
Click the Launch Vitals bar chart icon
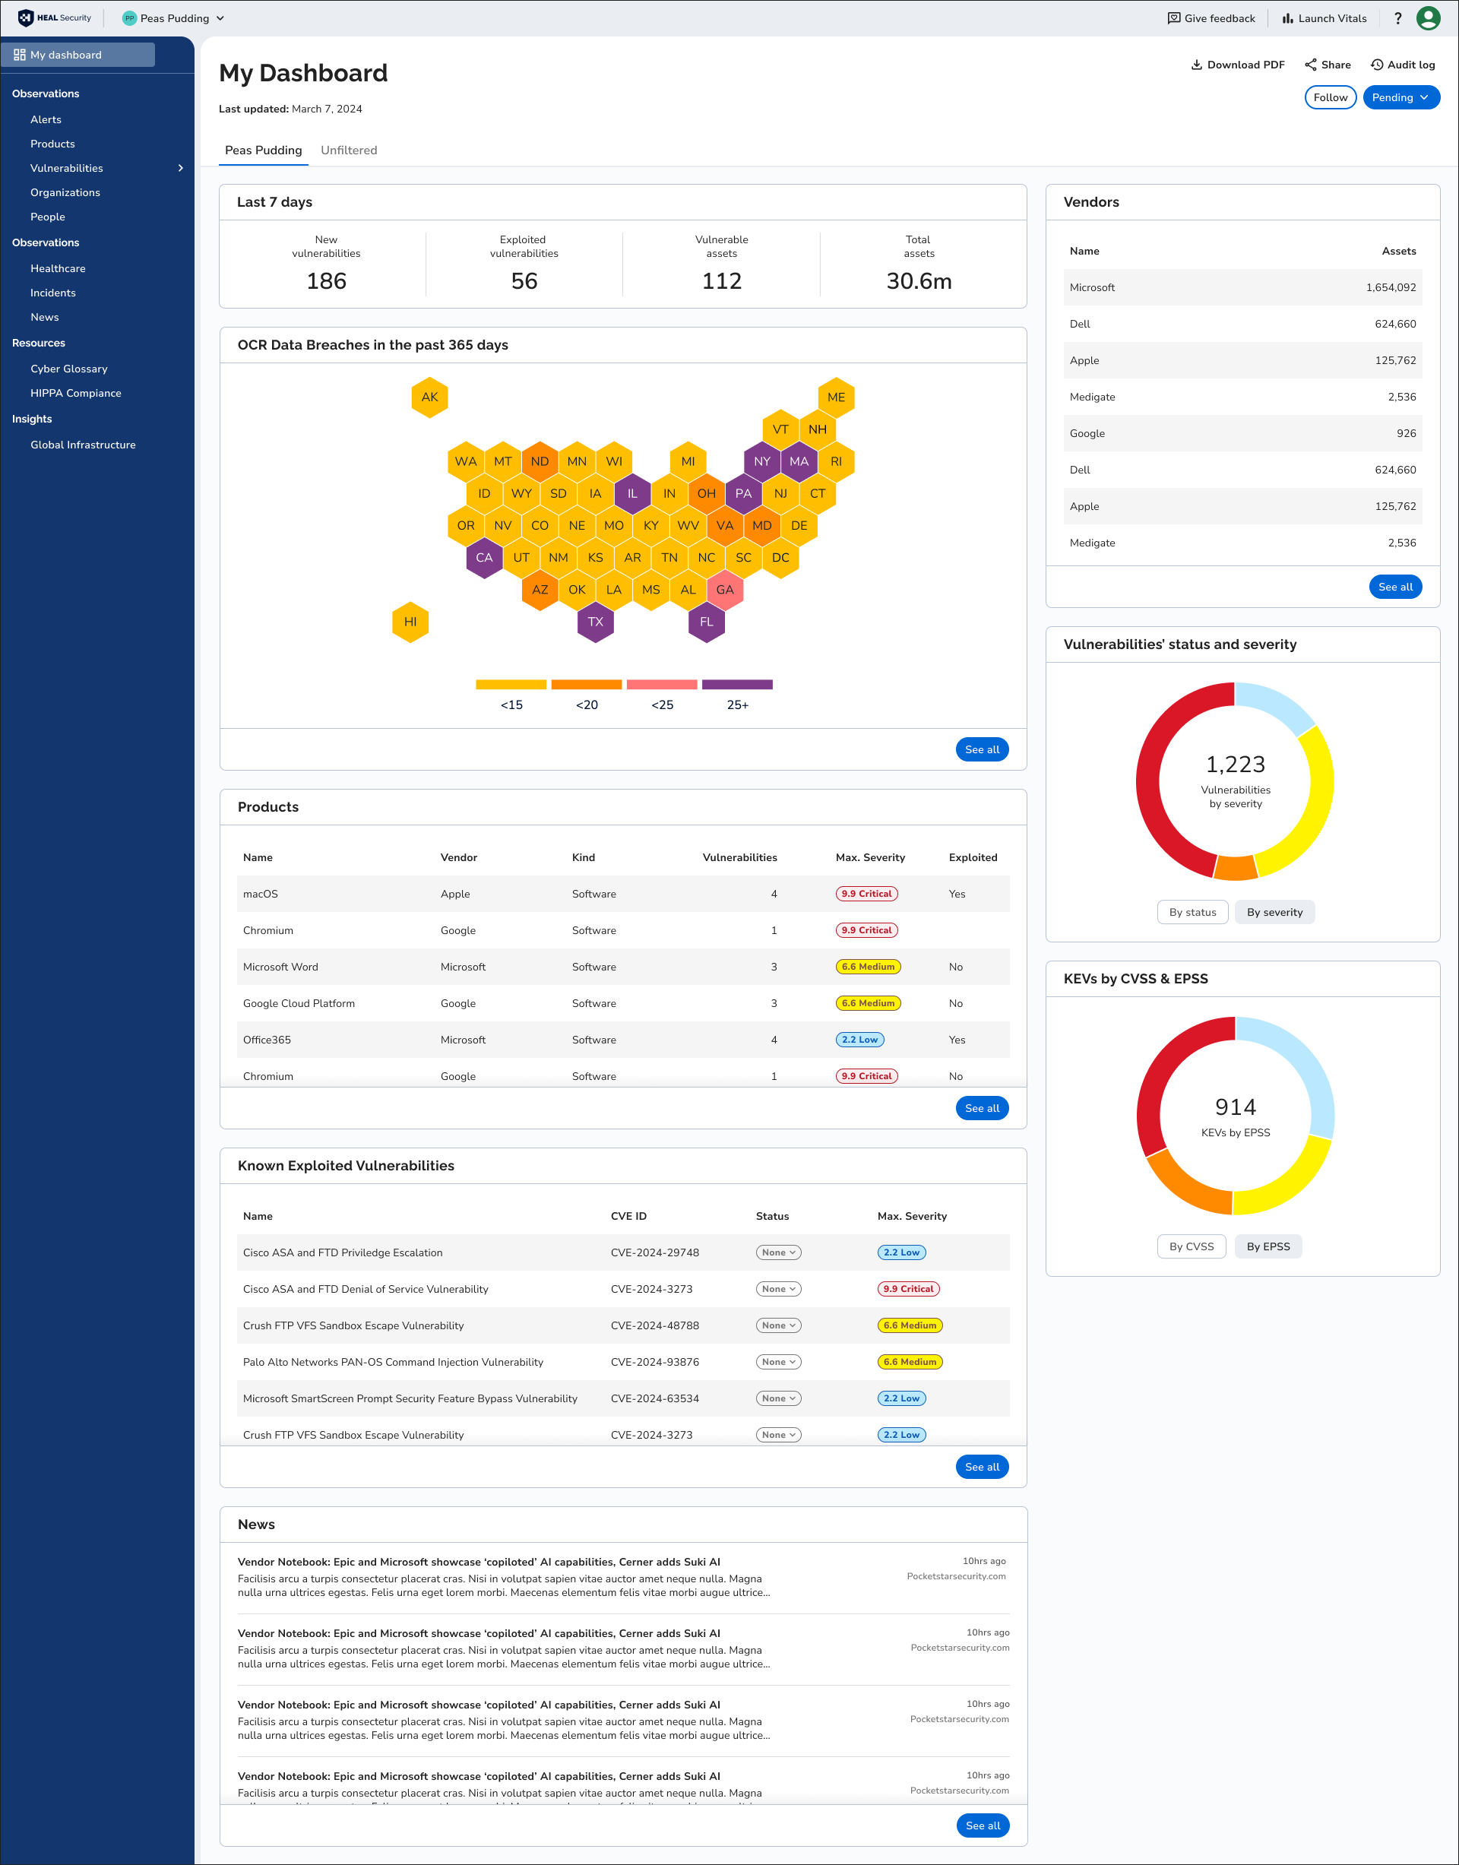[x=1287, y=18]
